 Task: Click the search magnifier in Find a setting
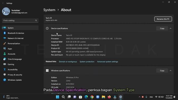(x=36, y=21)
